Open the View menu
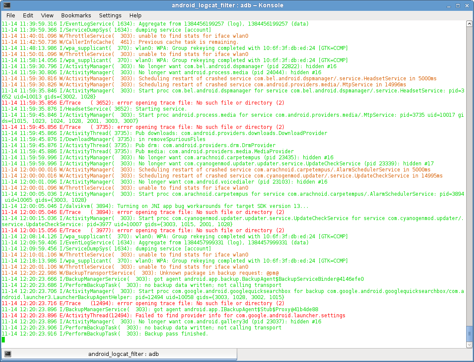The image size is (474, 362). click(47, 15)
